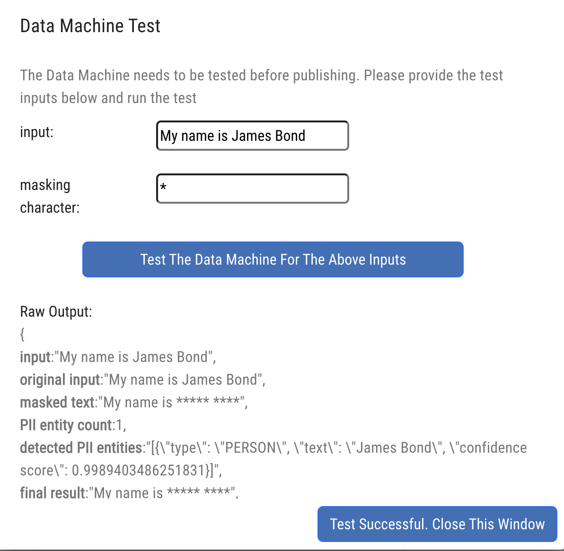Click the Raw Output label
This screenshot has height=551, width=564.
[56, 311]
